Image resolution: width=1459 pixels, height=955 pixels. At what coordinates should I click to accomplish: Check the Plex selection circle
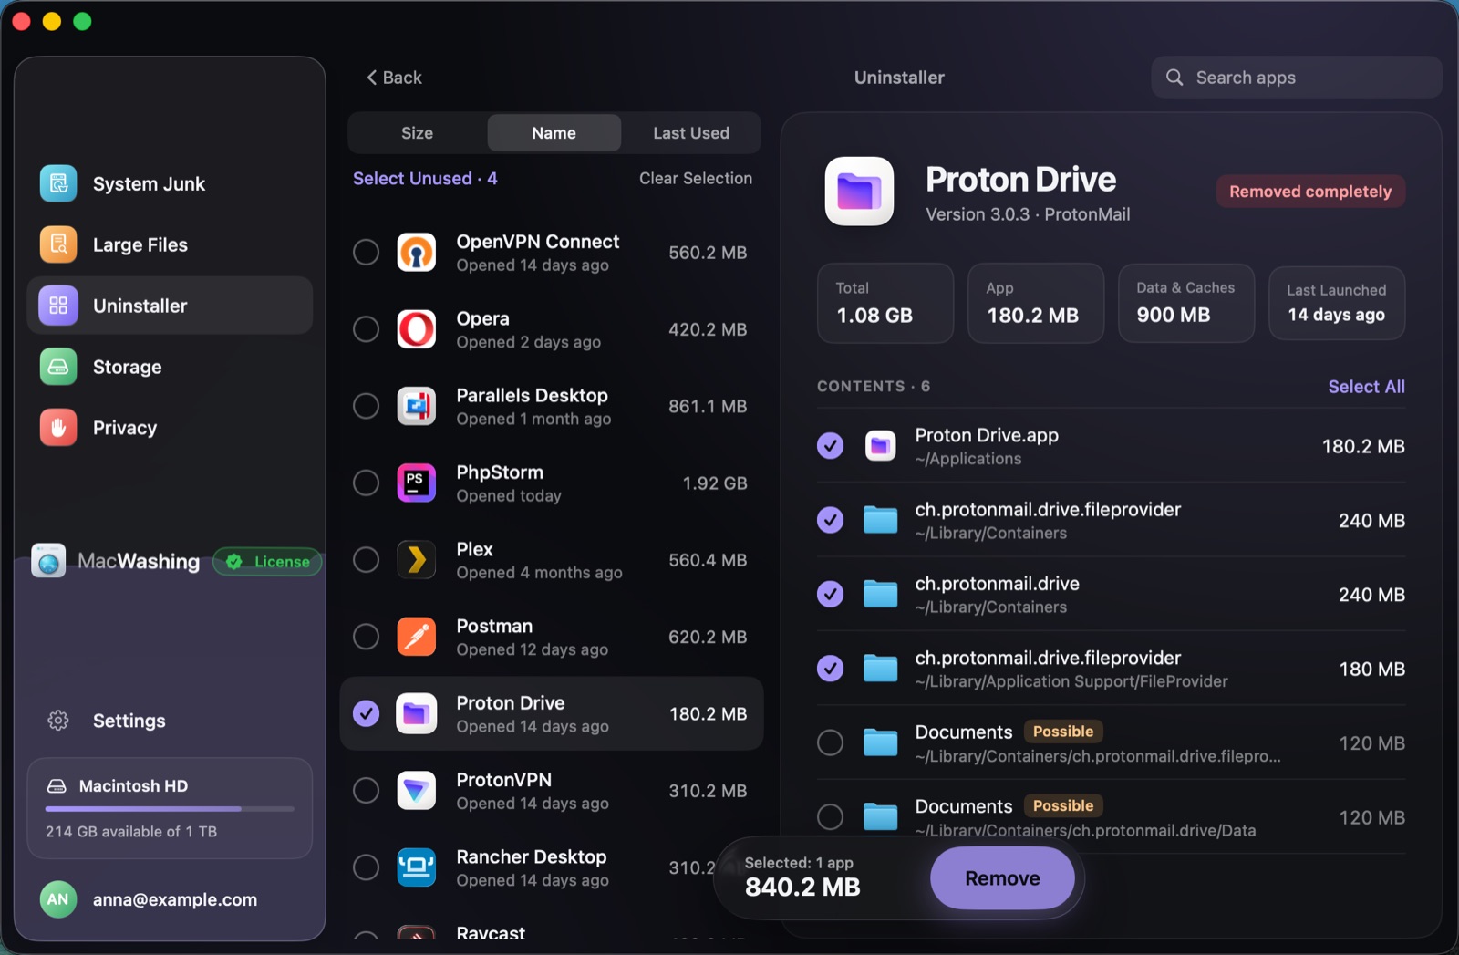tap(366, 559)
